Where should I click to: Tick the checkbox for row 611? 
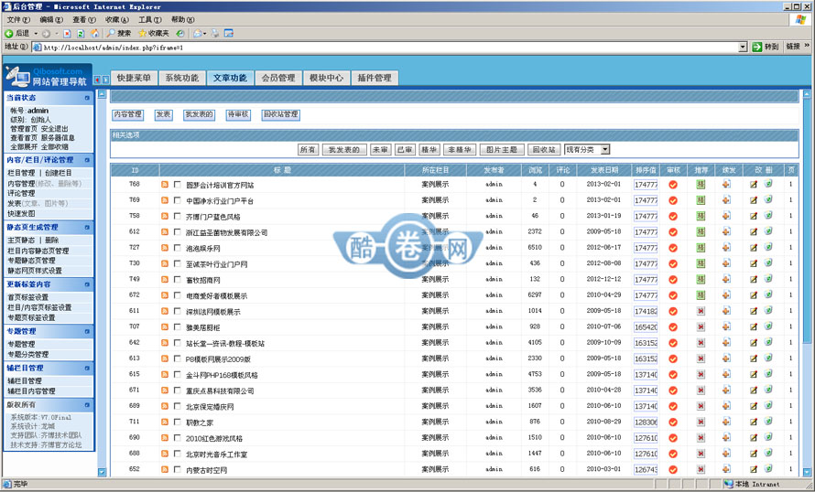tap(178, 312)
